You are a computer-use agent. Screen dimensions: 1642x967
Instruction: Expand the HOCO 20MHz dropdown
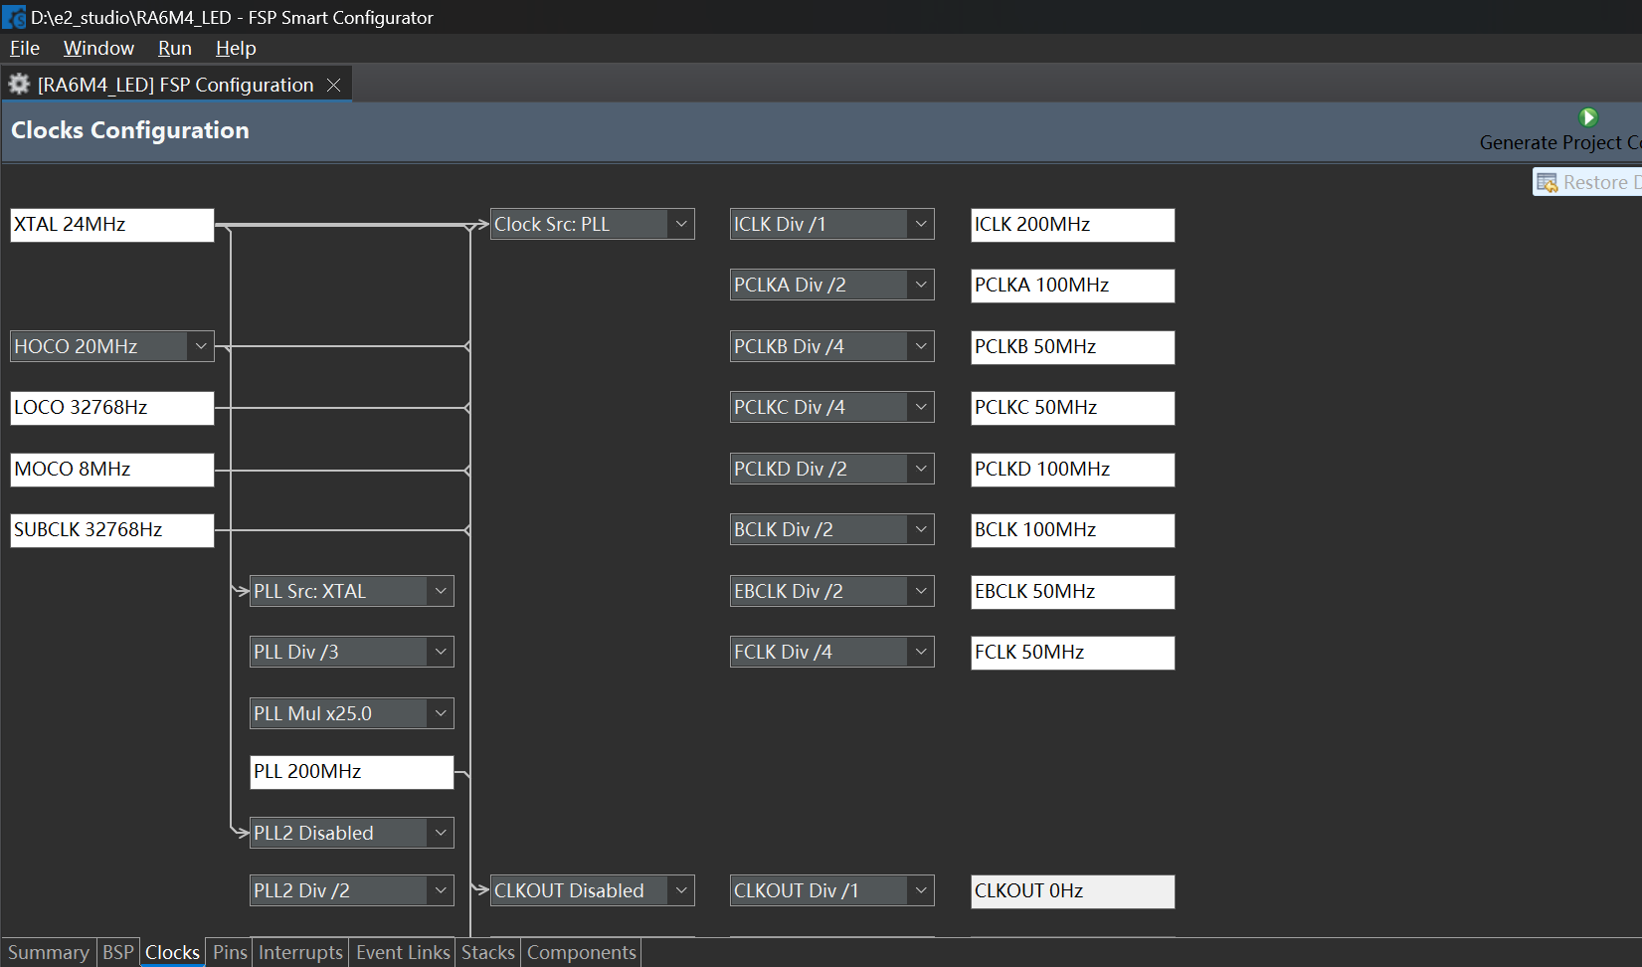(201, 346)
